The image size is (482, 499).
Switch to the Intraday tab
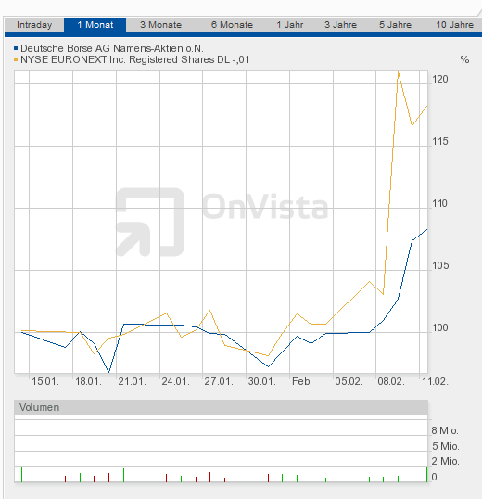[x=34, y=25]
